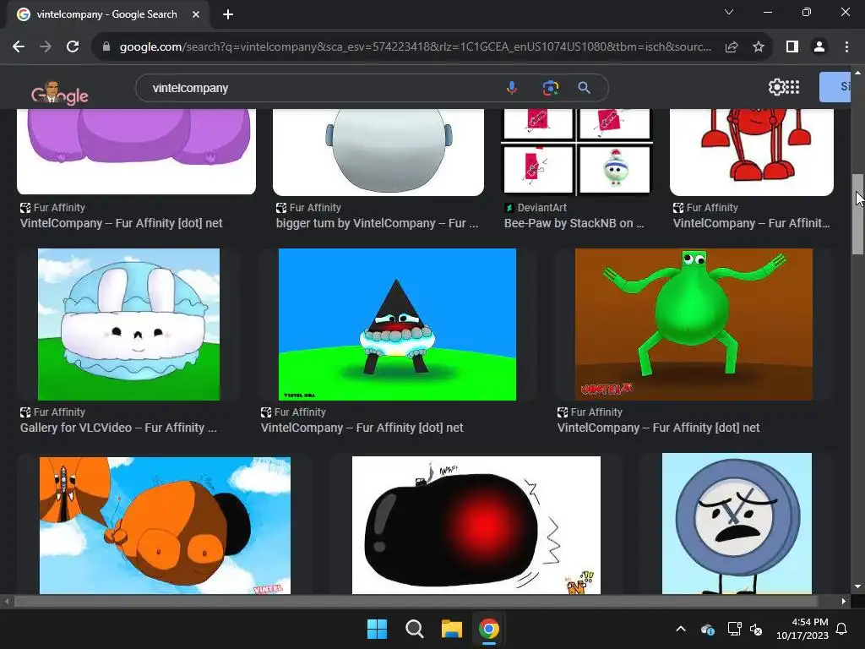Click Fur Affinity label above Gallery for VLCVideo
The image size is (865, 649).
[59, 412]
